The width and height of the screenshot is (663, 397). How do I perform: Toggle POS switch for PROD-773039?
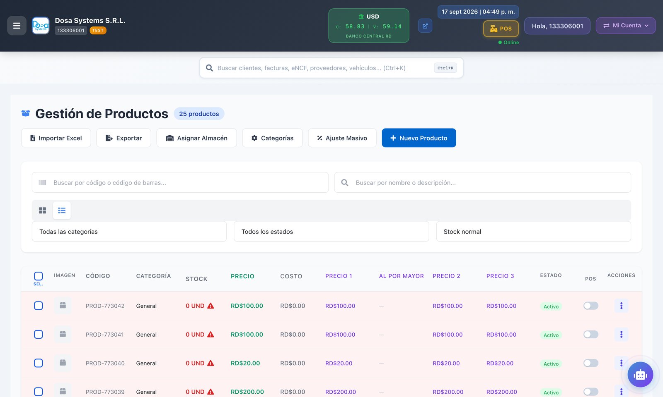click(591, 392)
